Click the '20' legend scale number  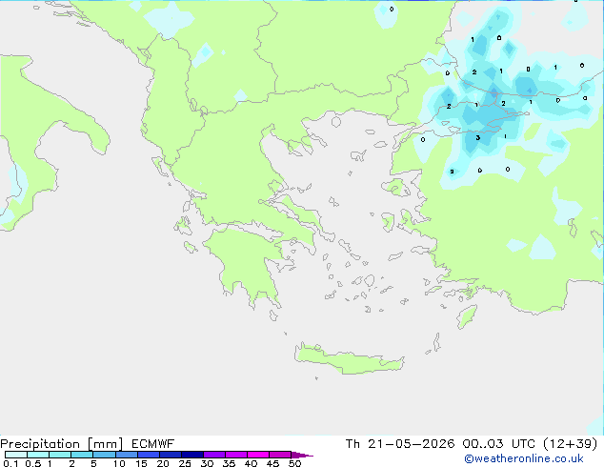pyautogui.click(x=163, y=463)
